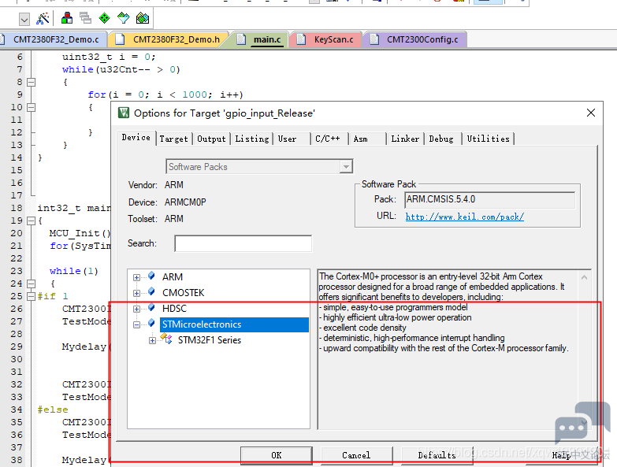
Task: Switch to the Utilities tab
Action: (488, 139)
